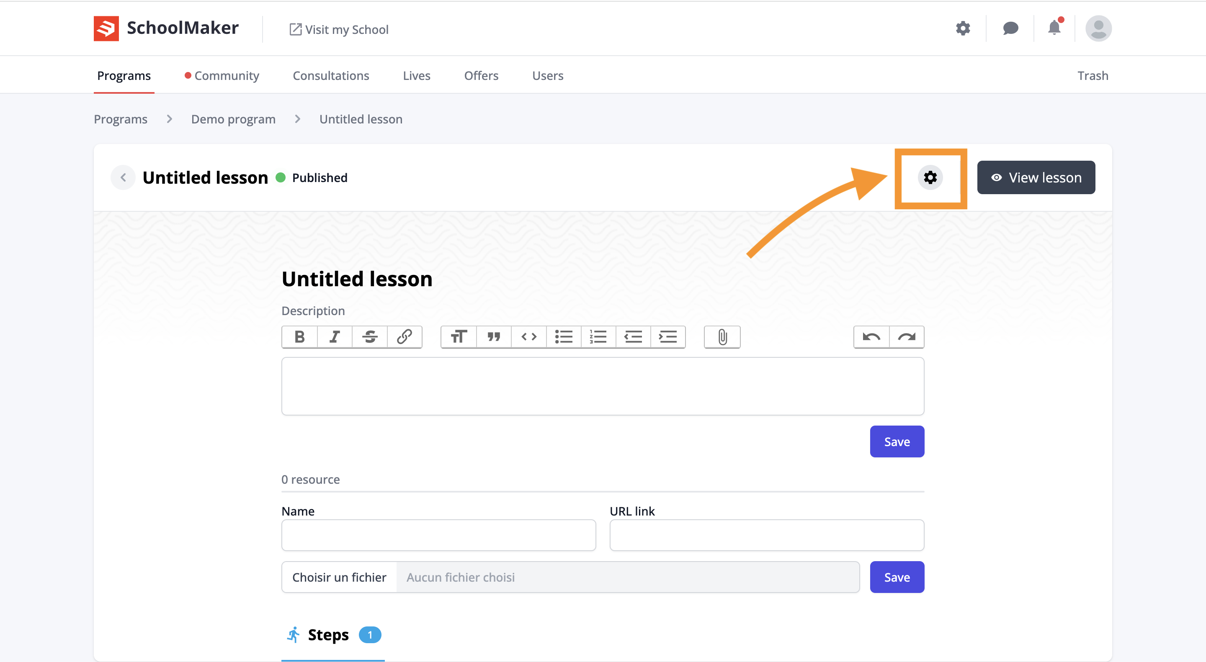Click Untitled lesson breadcrumb
Screen dimensions: 1206x662
[x=361, y=119]
